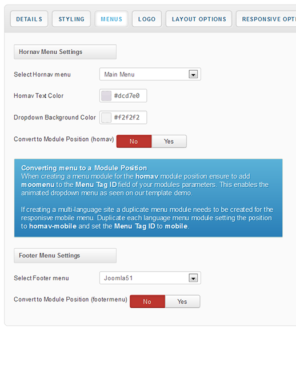Viewport: 296px width, 375px height.
Task: Click the Main Menu combo box
Action: point(150,74)
